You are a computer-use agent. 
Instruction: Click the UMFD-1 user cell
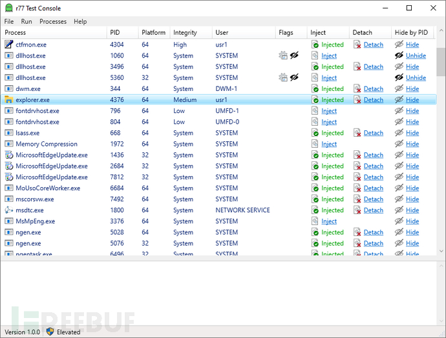click(227, 111)
